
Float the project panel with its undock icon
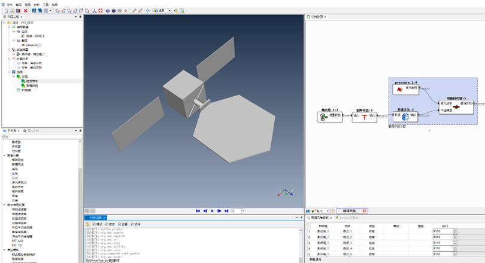click(80, 17)
